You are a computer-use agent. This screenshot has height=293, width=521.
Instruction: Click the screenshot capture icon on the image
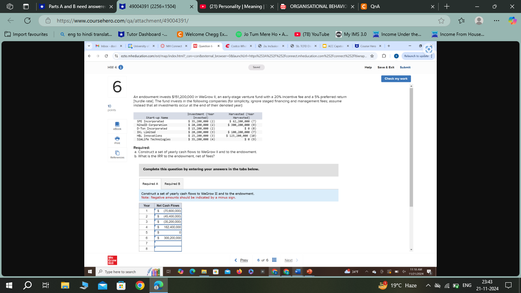point(429,49)
